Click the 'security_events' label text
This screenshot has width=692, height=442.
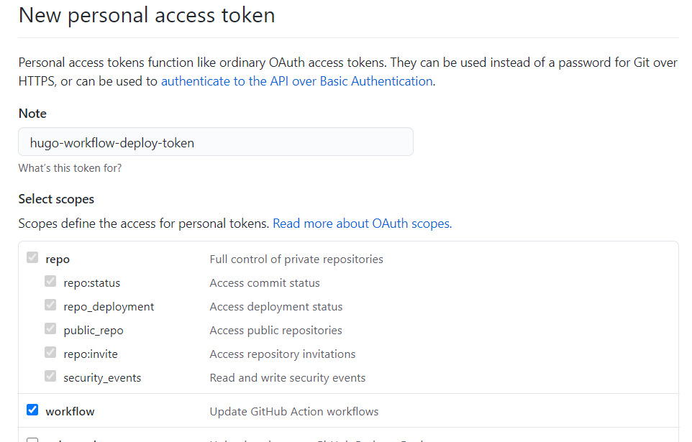coord(102,378)
